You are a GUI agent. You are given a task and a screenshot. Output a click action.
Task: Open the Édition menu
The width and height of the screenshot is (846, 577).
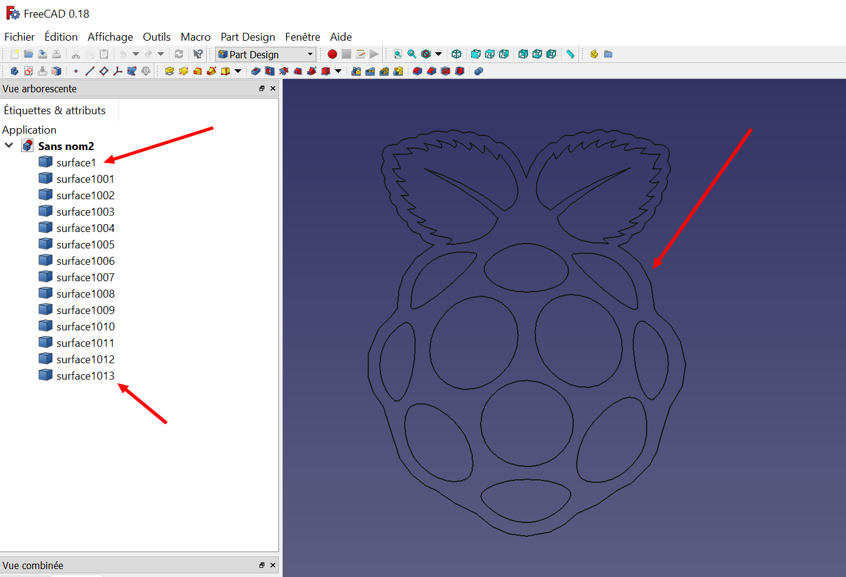tap(61, 37)
